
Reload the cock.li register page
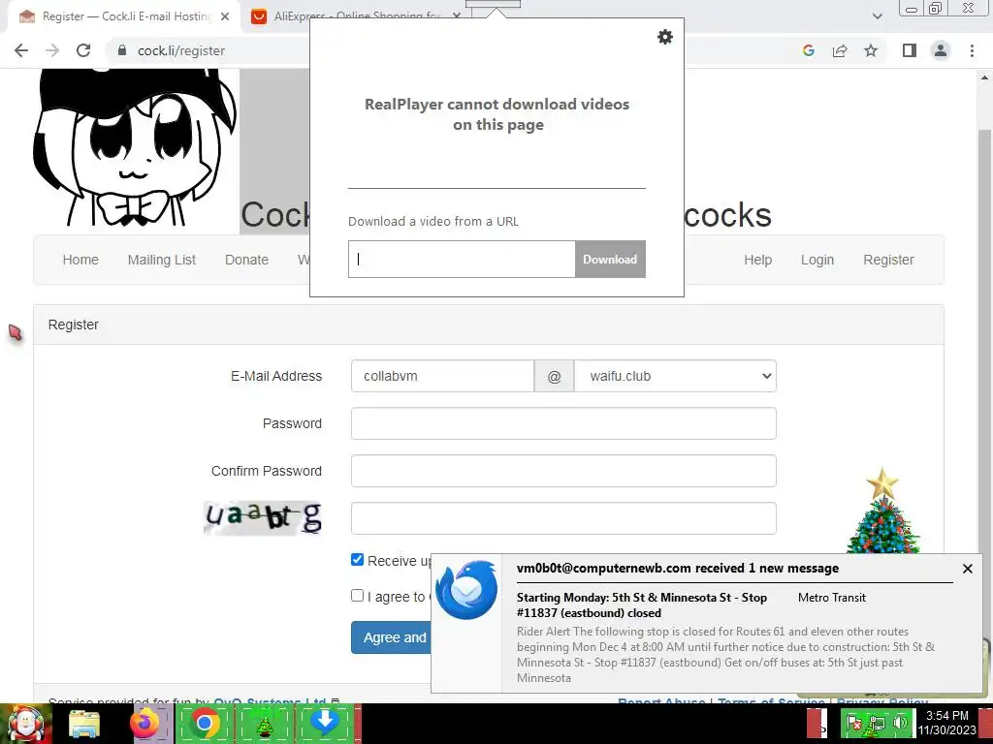tap(83, 50)
